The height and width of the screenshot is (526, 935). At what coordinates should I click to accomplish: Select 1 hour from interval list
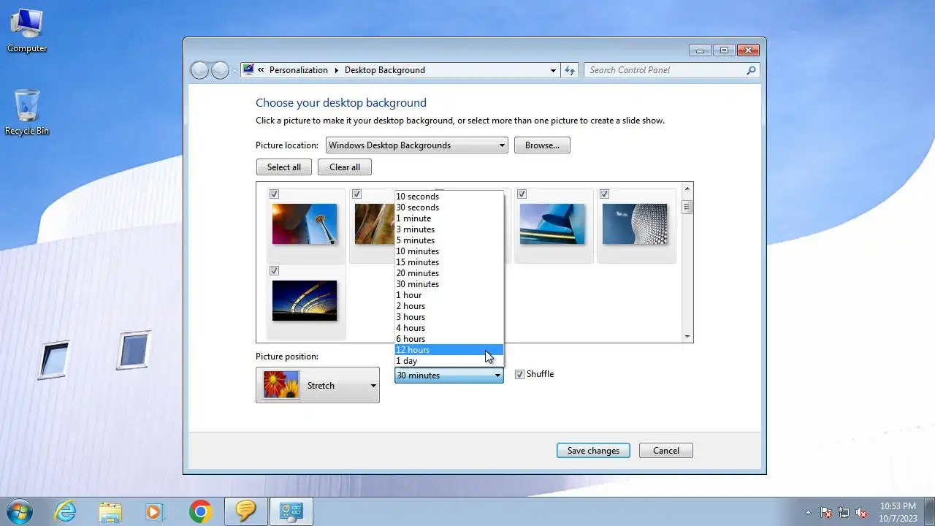449,295
